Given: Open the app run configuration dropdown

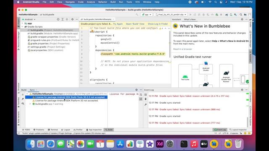Looking at the screenshot, I should point(146,15).
